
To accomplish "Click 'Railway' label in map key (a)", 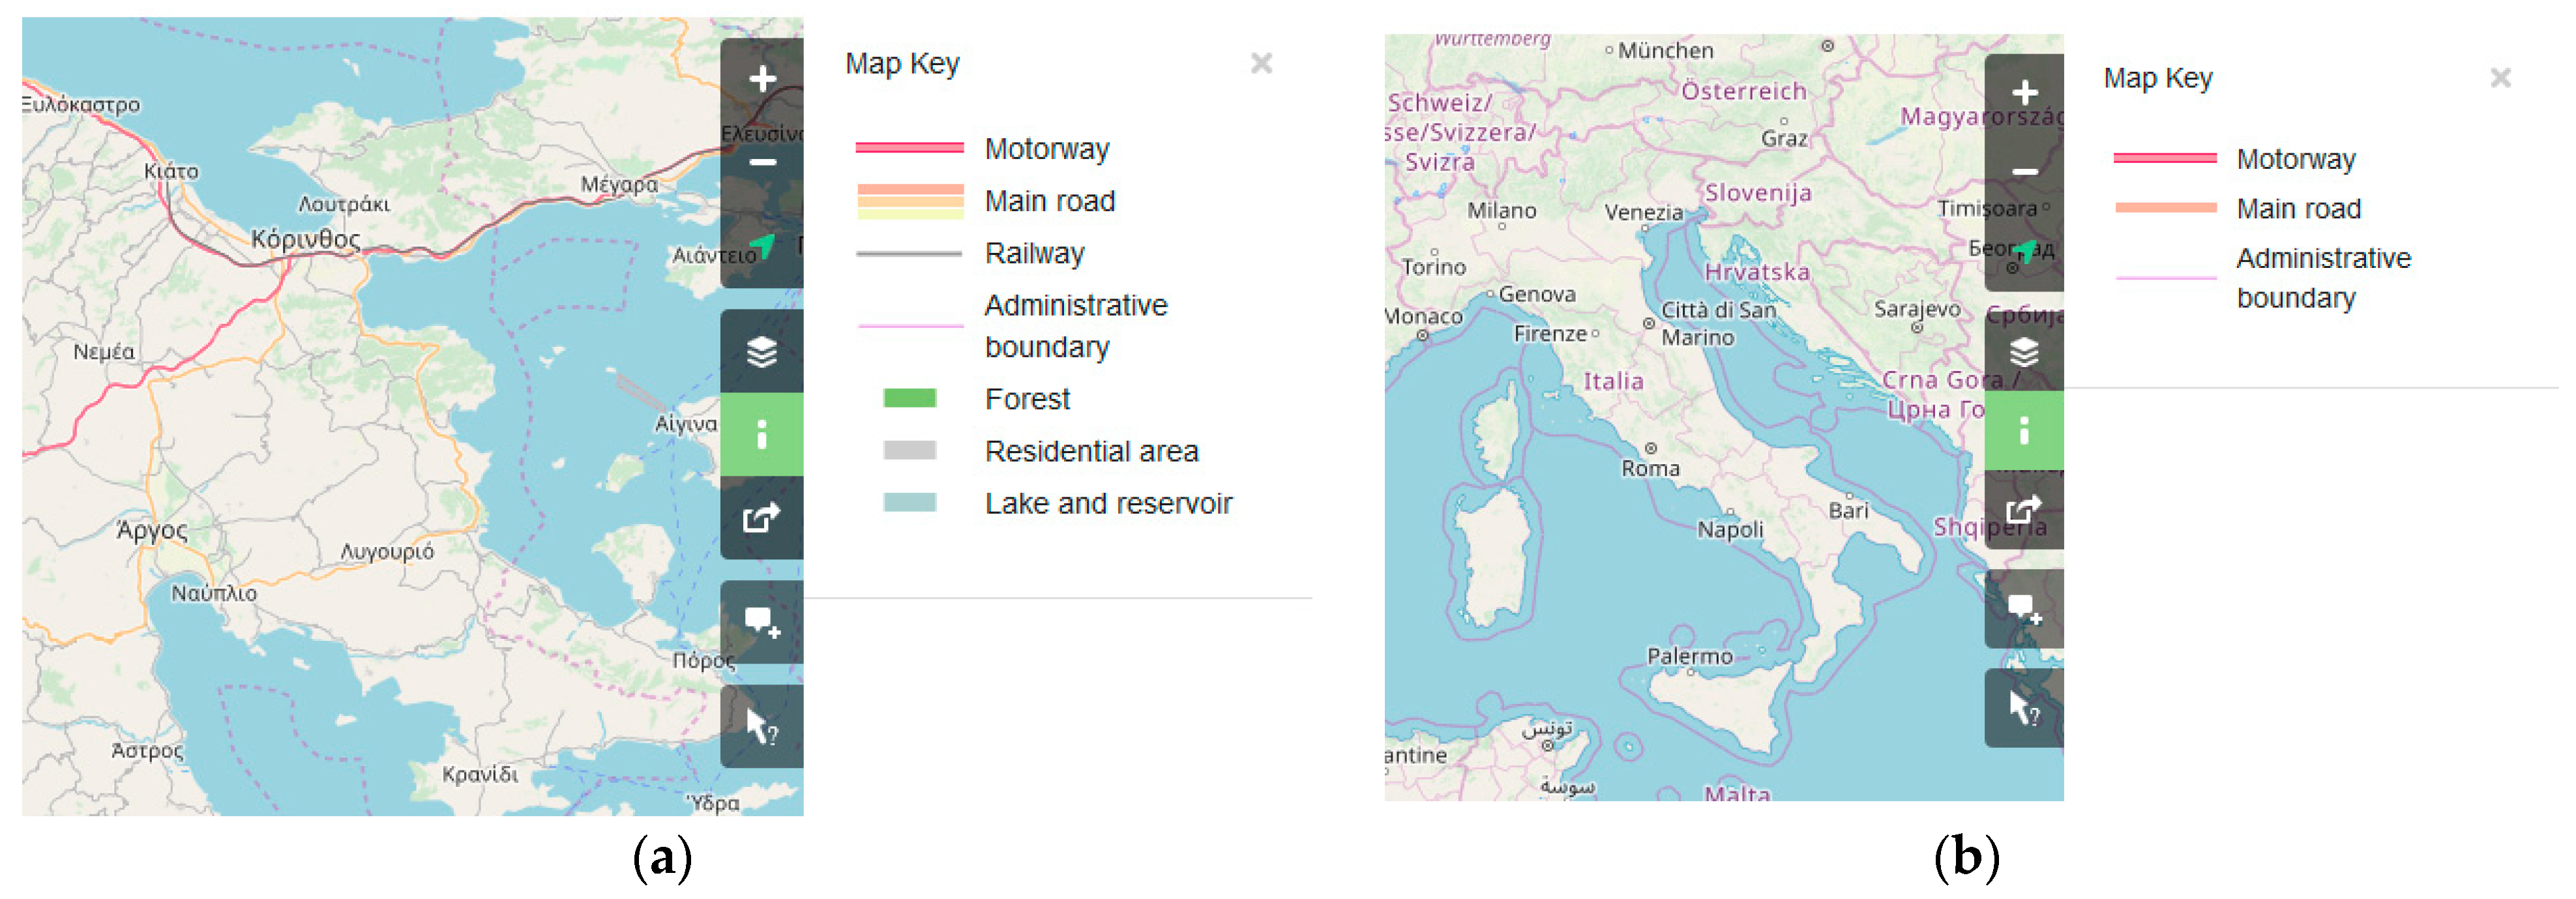I will click(x=1034, y=254).
